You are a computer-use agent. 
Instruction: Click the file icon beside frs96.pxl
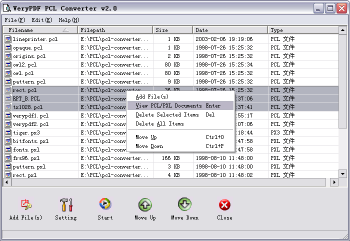tap(8, 158)
